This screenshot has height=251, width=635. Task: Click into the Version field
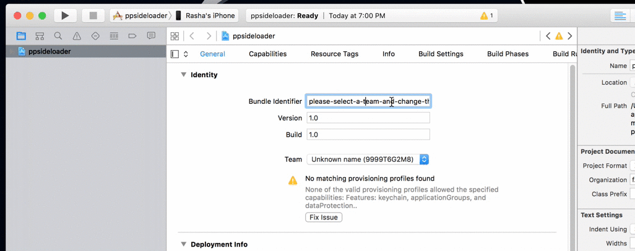coord(368,118)
